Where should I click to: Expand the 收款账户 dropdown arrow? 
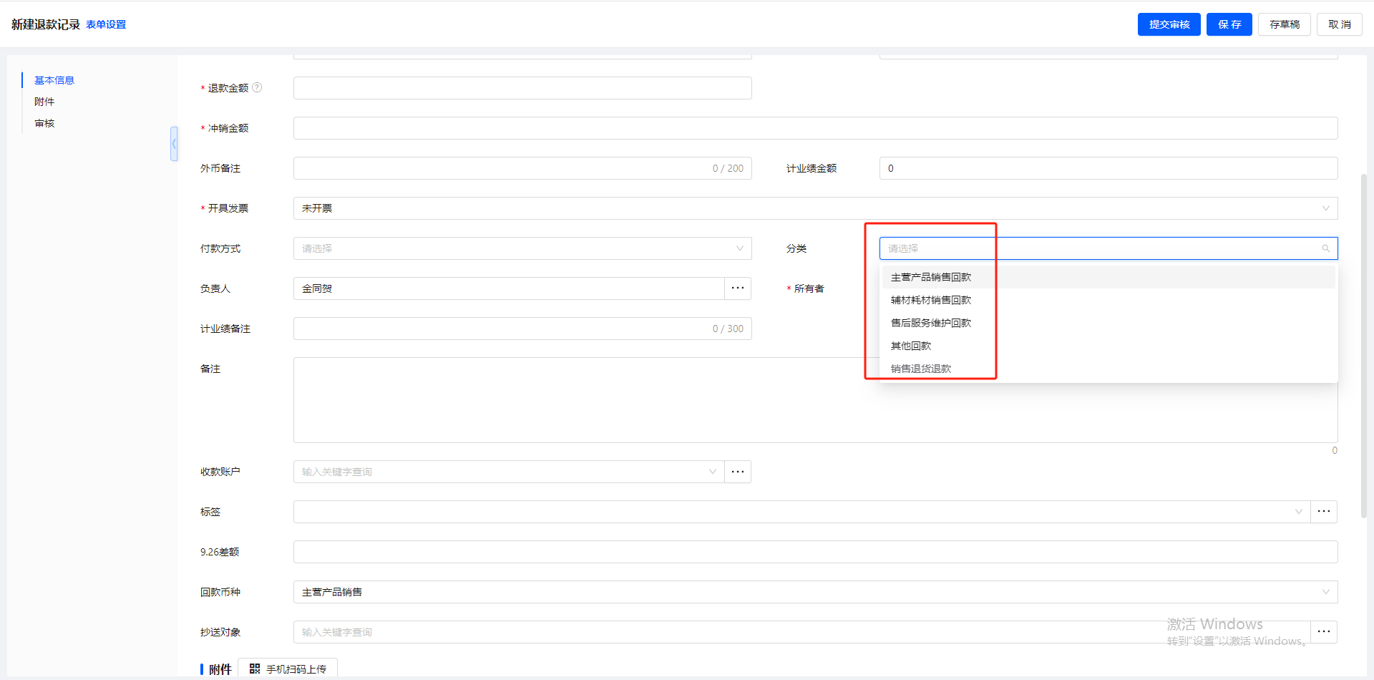coord(713,472)
